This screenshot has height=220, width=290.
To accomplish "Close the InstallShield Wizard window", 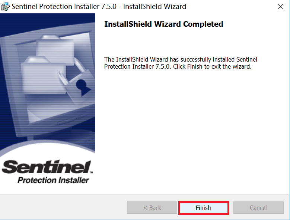I will [x=281, y=7].
